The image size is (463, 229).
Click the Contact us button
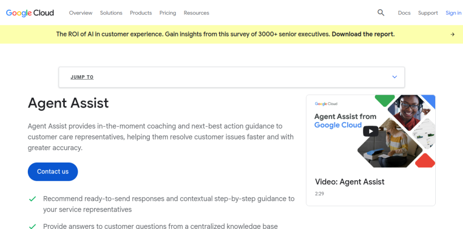click(53, 172)
